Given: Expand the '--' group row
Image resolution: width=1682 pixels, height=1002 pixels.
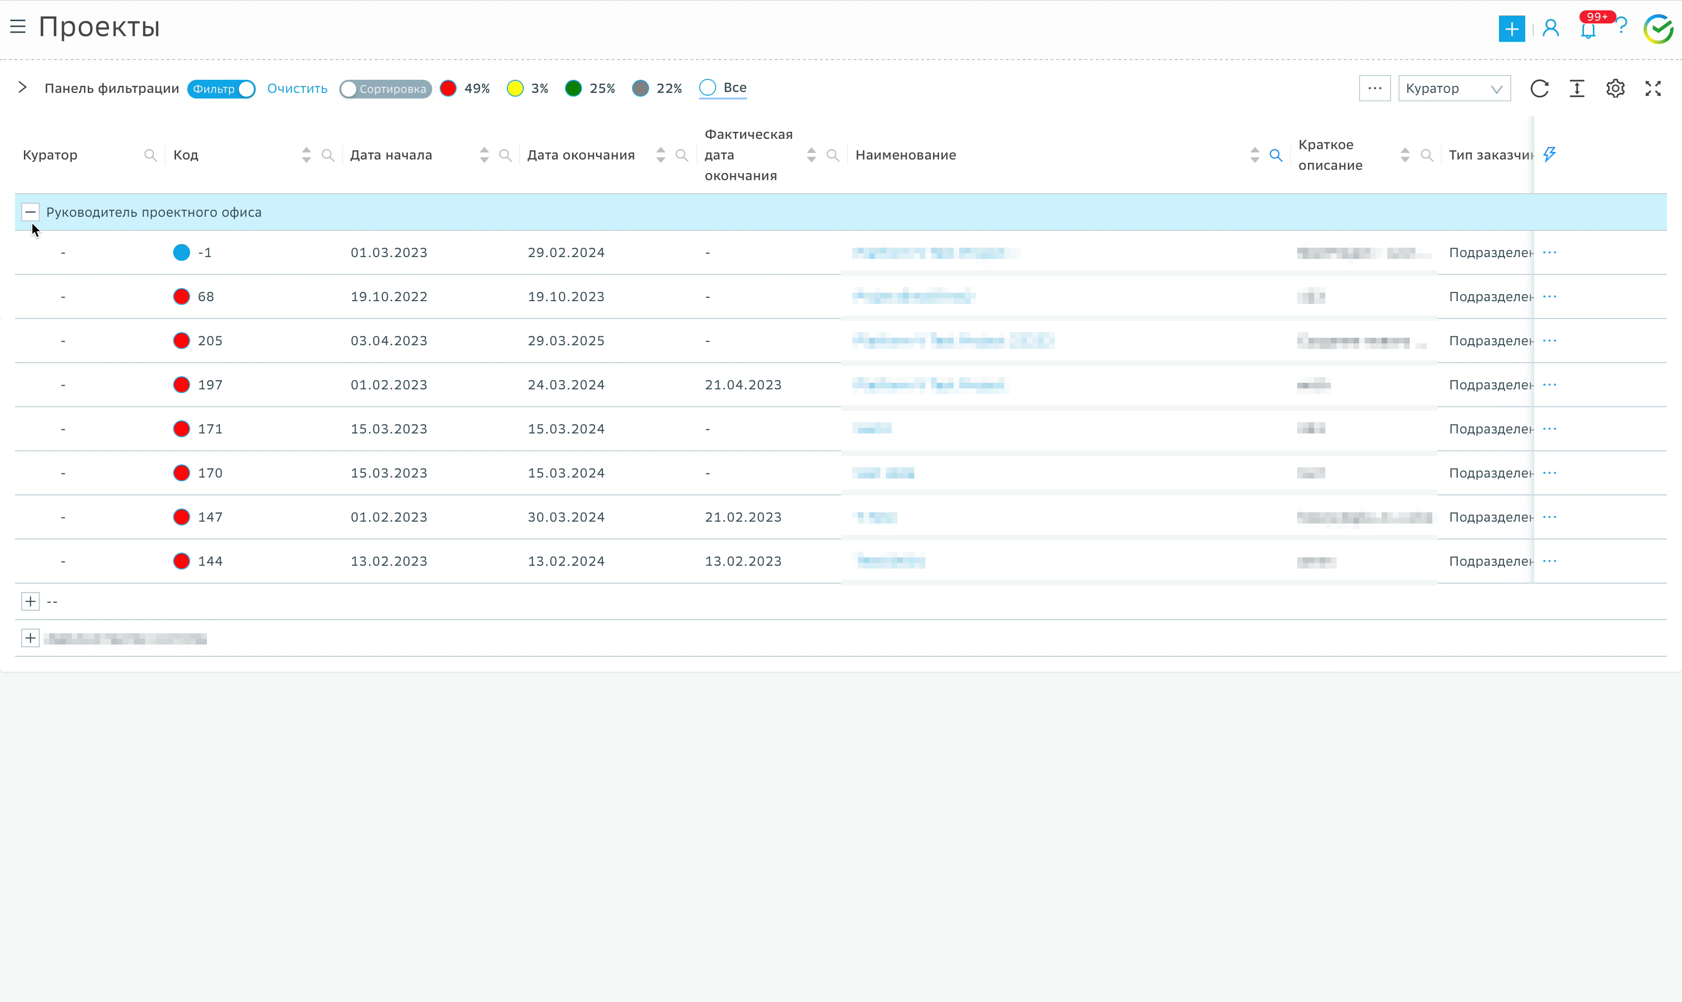Looking at the screenshot, I should point(31,601).
